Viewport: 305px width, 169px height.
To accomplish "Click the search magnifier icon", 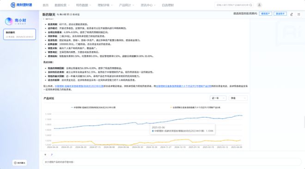I will click(x=251, y=5).
